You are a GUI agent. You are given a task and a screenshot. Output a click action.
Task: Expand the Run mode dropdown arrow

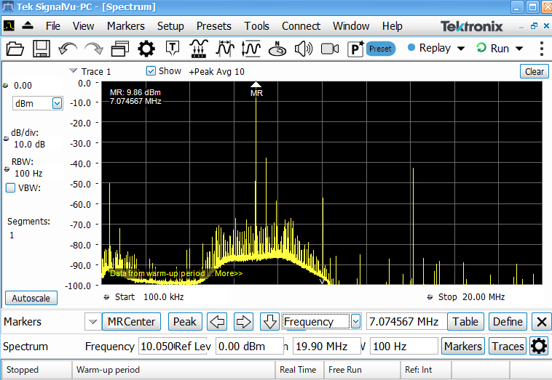tap(519, 49)
